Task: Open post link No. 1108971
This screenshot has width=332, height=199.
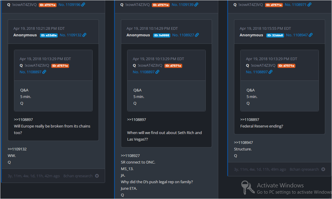Action: pos(296,5)
